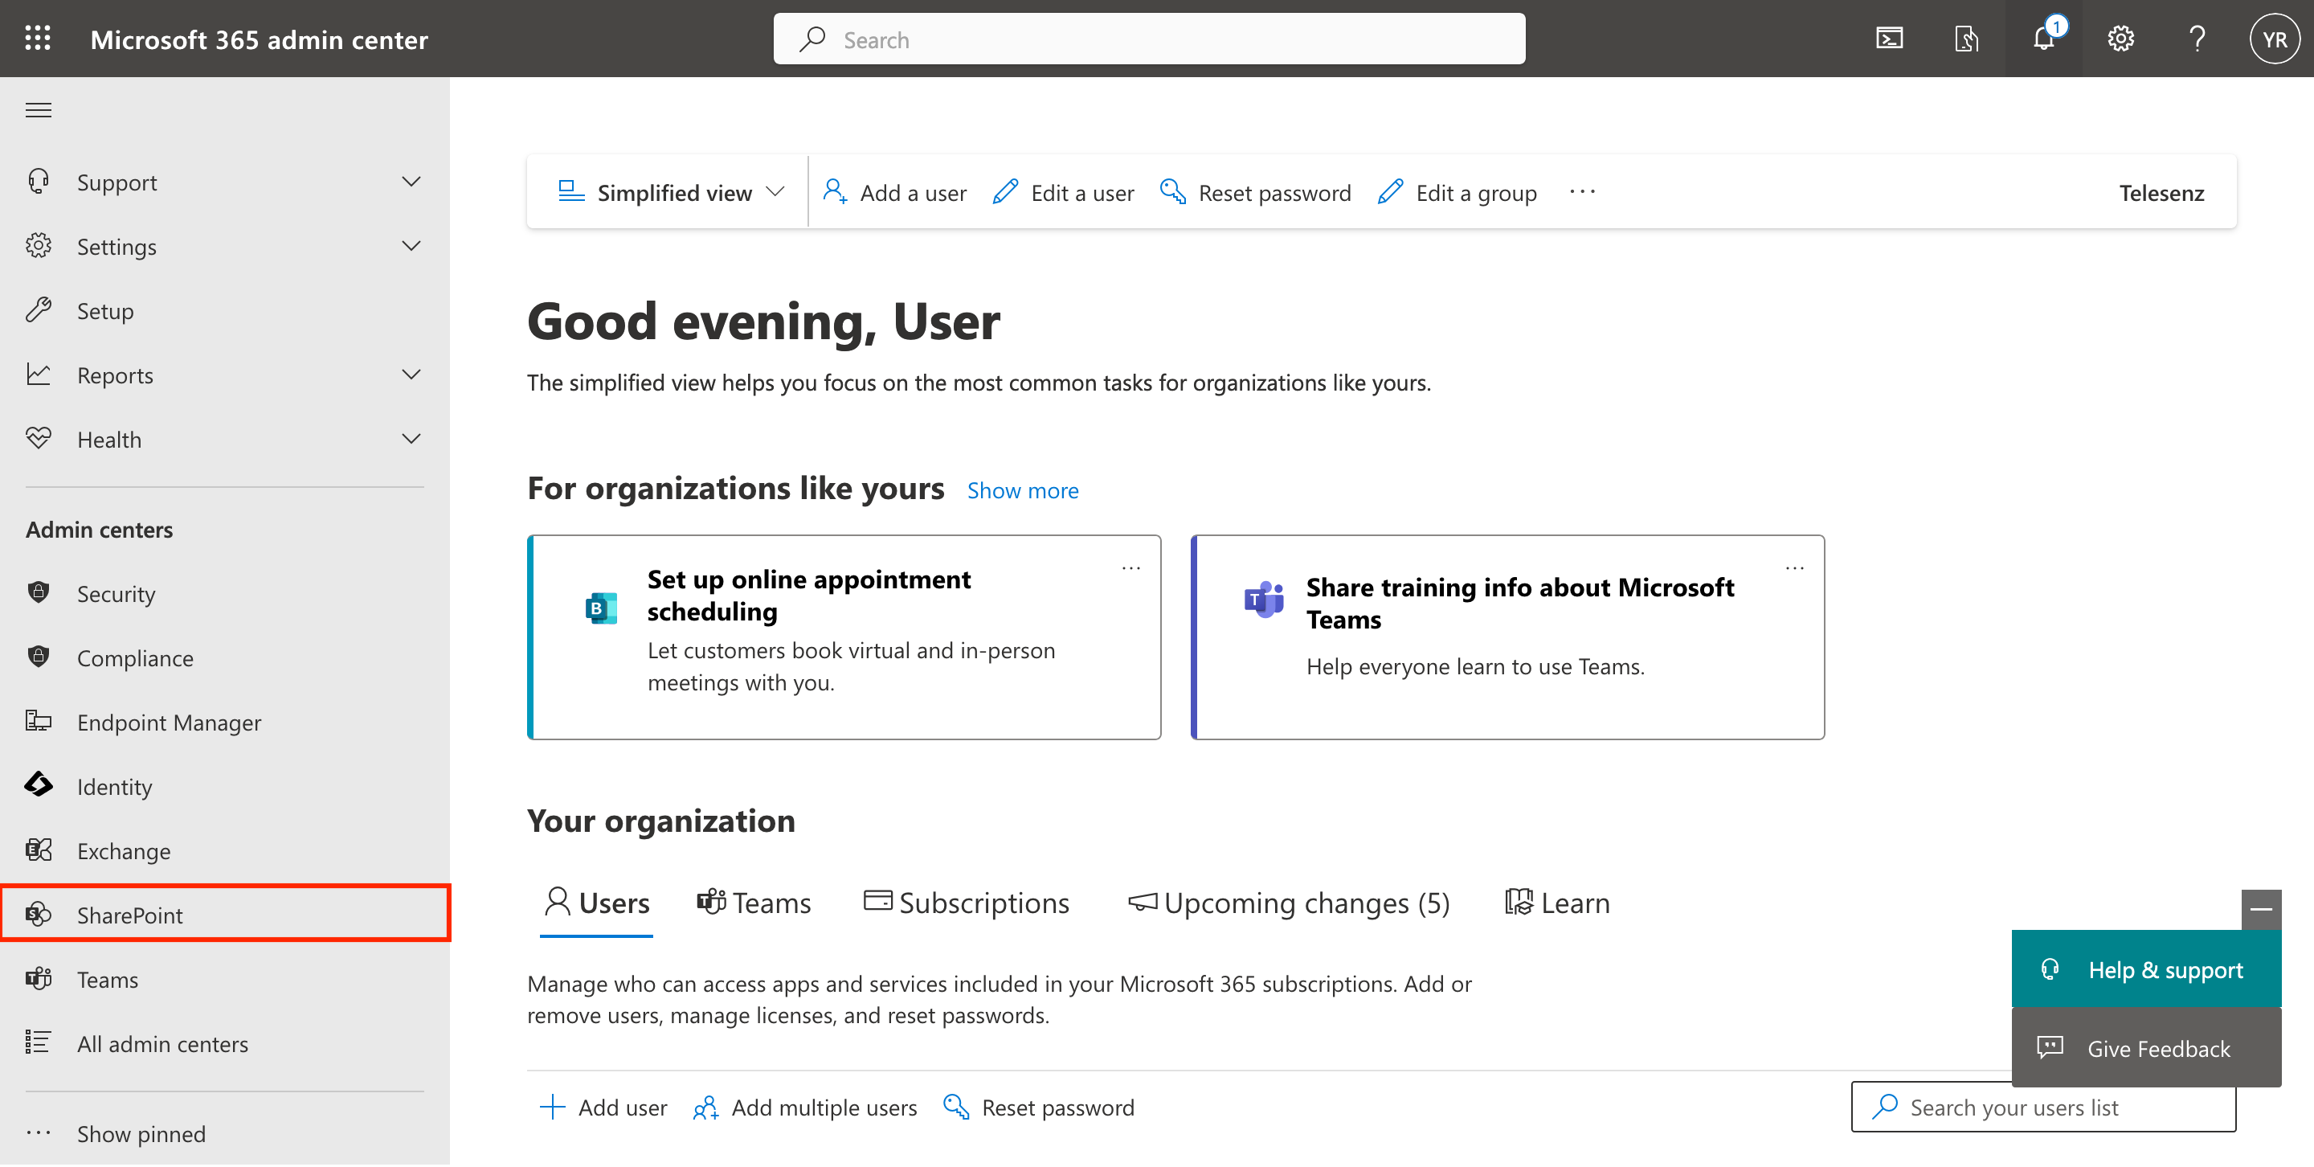Switch to the Teams tab
Viewport: 2314px width, 1167px height.
click(754, 903)
